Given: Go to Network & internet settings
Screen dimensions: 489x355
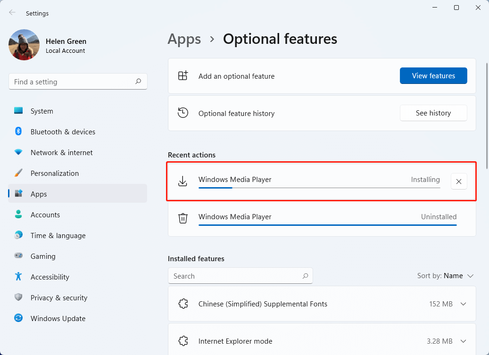Looking at the screenshot, I should [x=78, y=152].
